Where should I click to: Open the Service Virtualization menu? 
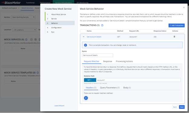click(x=63, y=3)
